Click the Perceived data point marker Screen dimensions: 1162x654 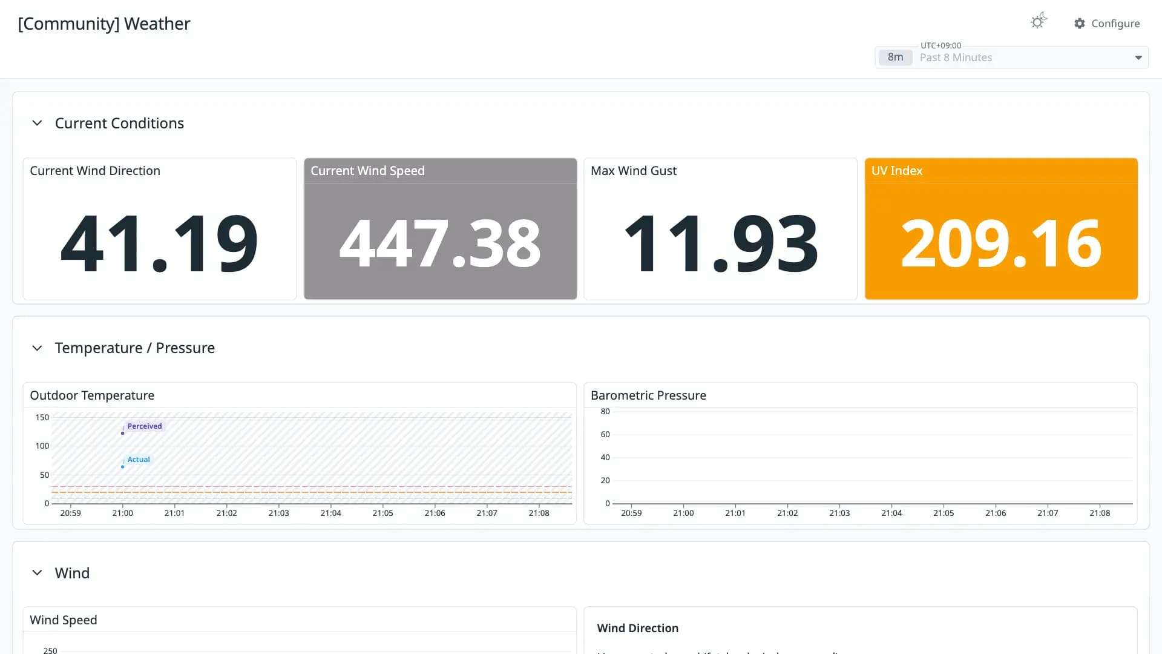pyautogui.click(x=122, y=433)
